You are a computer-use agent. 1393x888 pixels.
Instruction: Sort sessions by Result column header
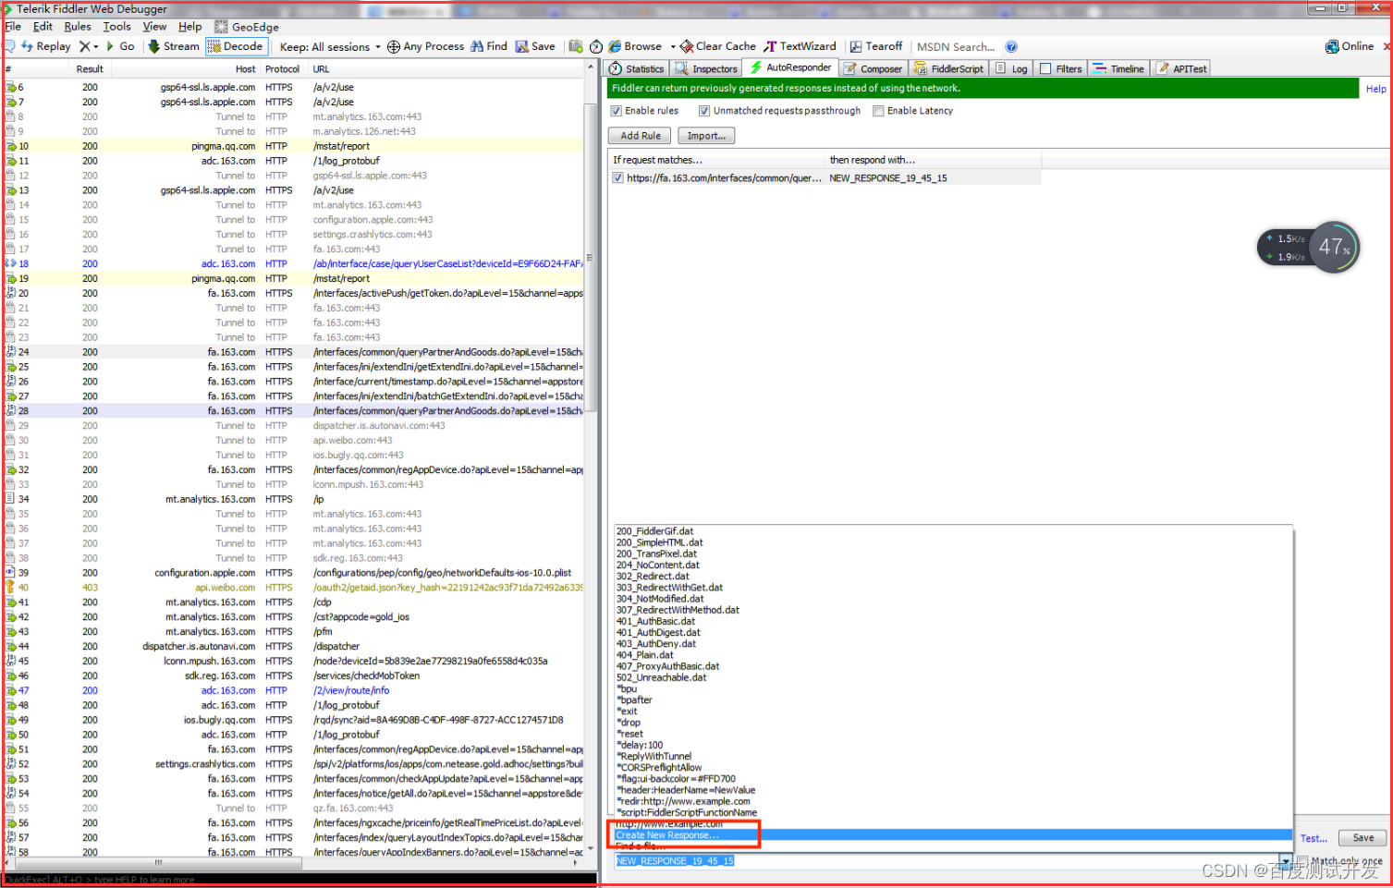[90, 69]
